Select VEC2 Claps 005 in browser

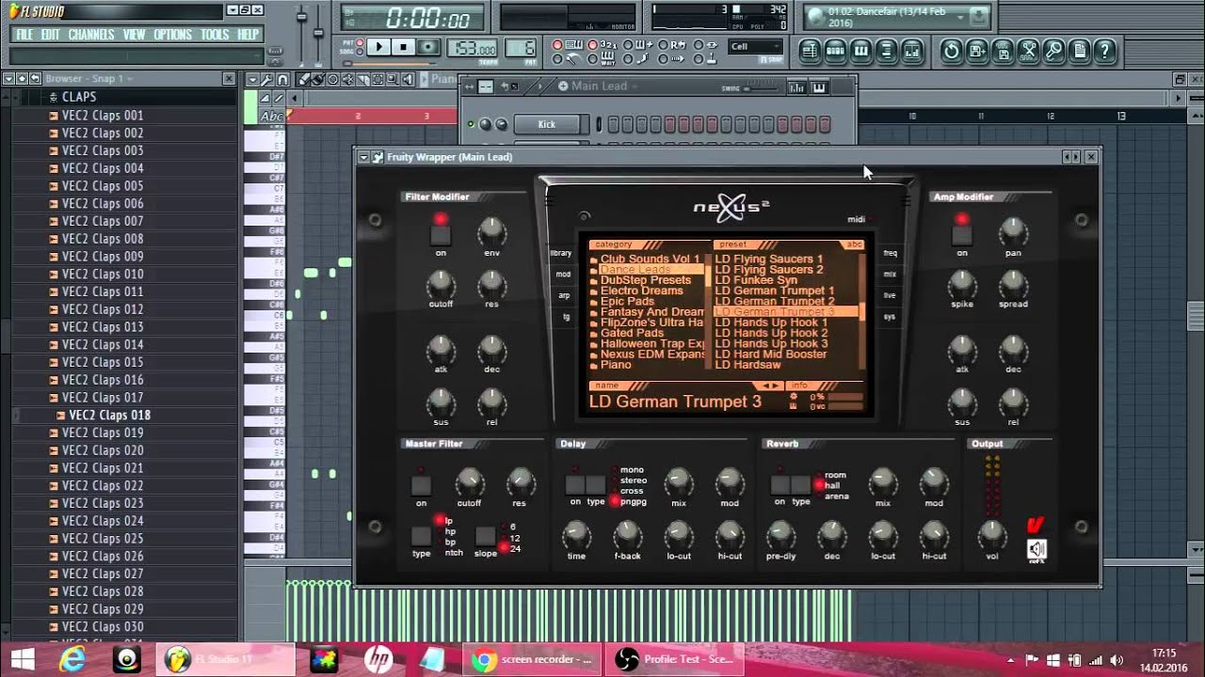103,185
